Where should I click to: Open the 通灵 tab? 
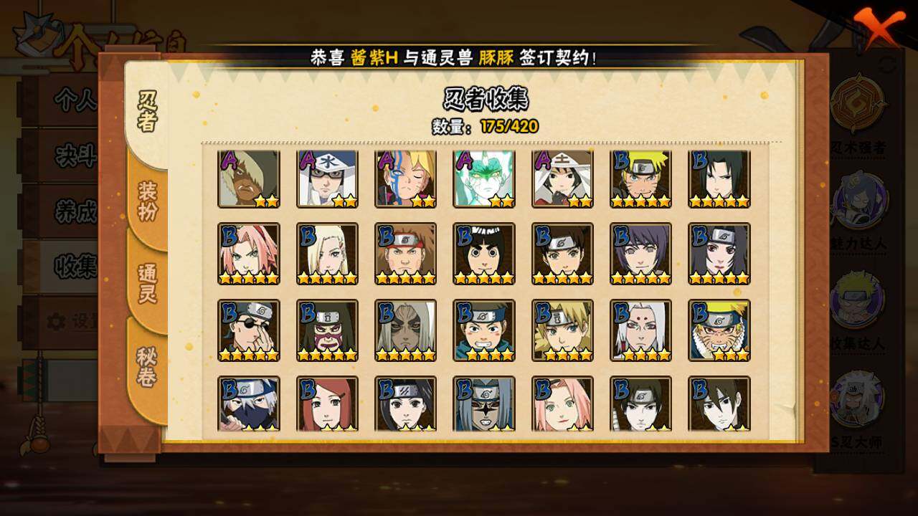pyautogui.click(x=147, y=283)
